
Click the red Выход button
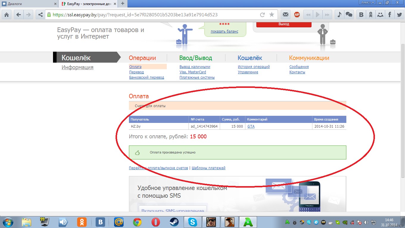pyautogui.click(x=284, y=24)
